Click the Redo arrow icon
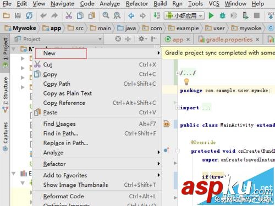Image resolution: width=275 pixels, height=206 pixels. tap(54, 16)
